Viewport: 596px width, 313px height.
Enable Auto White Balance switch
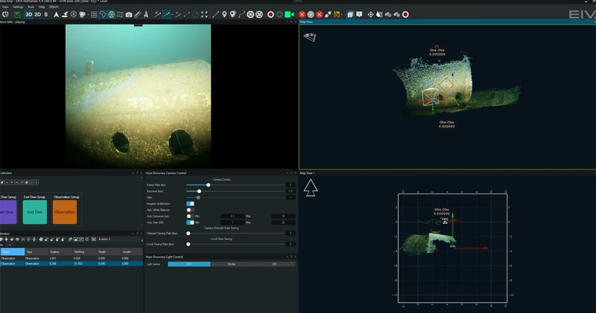coord(190,210)
